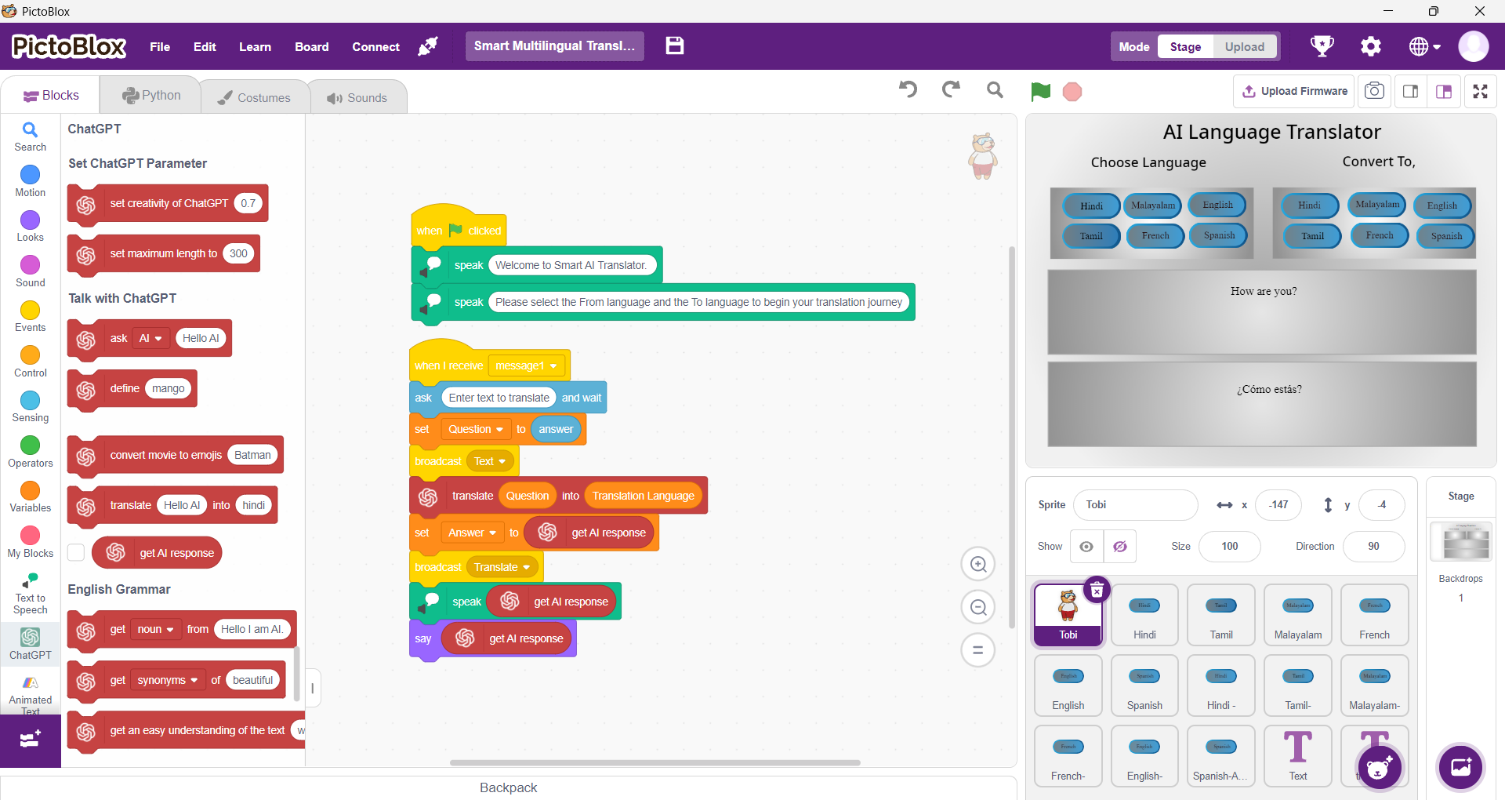Click the Sprite name field Tobi
This screenshot has height=800, width=1505.
tap(1135, 505)
